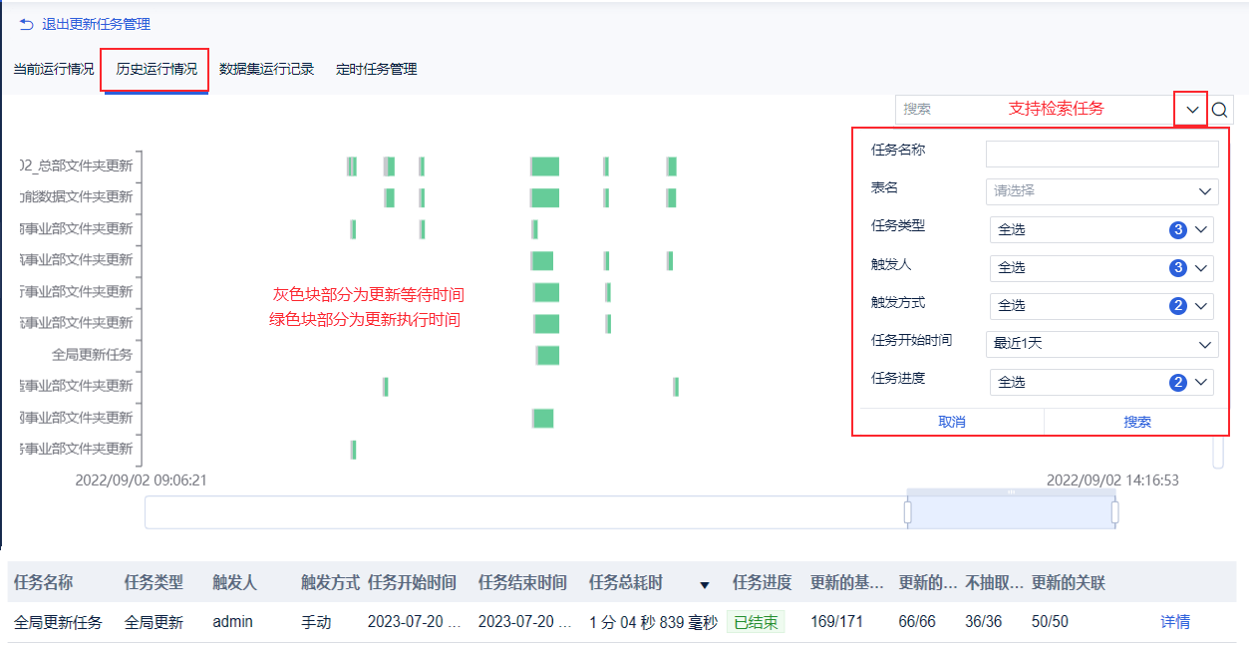Click the search magnifier icon
The width and height of the screenshot is (1253, 647).
coord(1220,110)
